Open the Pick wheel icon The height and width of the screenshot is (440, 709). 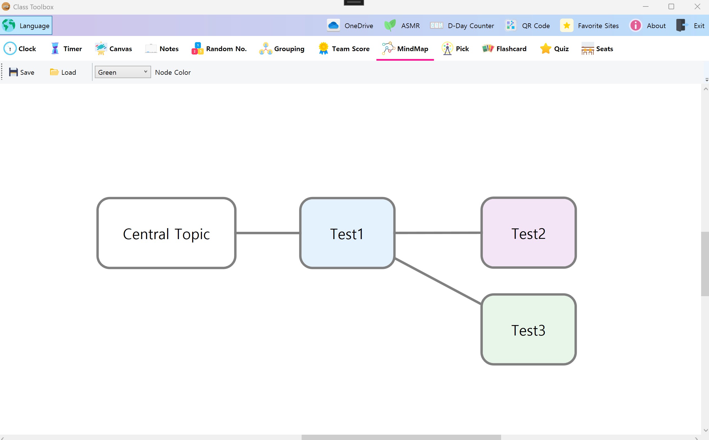(447, 49)
